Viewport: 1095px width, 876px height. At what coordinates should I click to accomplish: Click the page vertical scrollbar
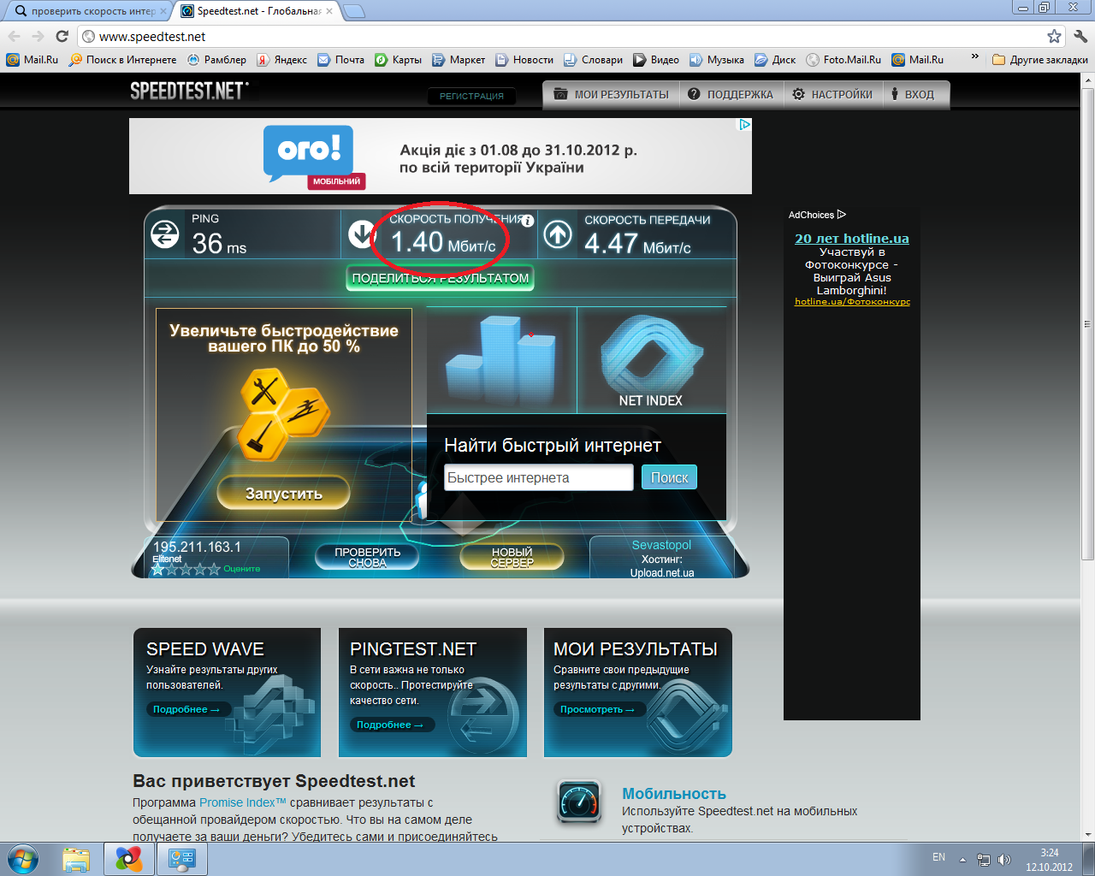(1087, 325)
